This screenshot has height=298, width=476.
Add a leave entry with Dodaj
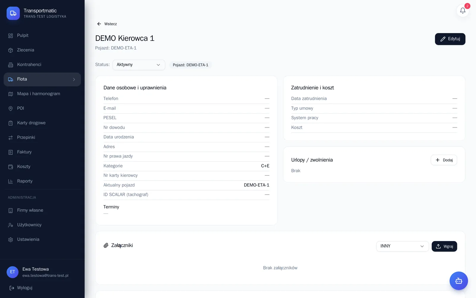[x=444, y=160]
